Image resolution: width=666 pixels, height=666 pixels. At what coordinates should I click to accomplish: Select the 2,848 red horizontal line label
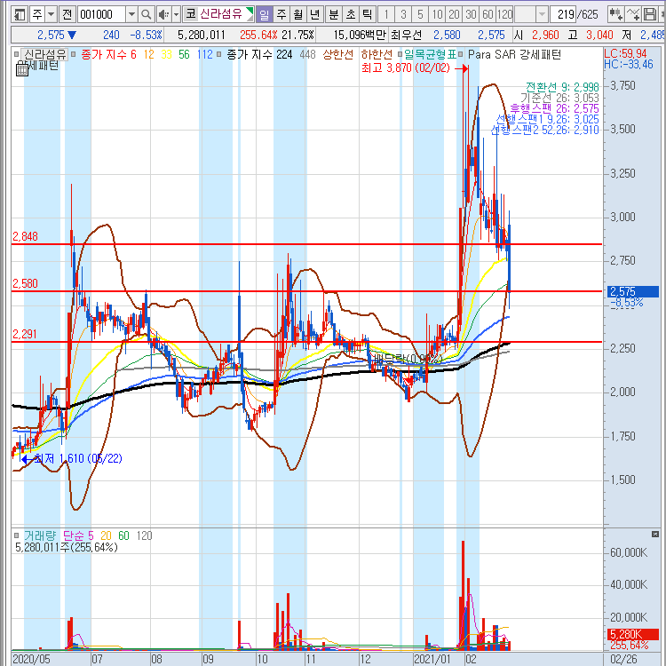(25, 236)
